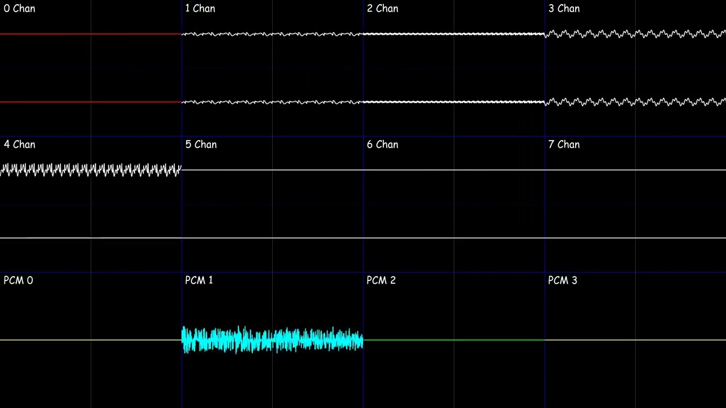Click the "7 Chan" channel label

[x=564, y=144]
